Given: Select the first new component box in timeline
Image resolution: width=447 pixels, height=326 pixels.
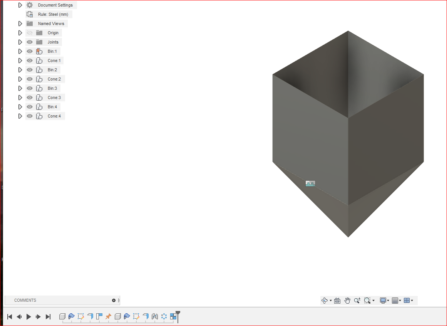Looking at the screenshot, I should pyautogui.click(x=62, y=316).
